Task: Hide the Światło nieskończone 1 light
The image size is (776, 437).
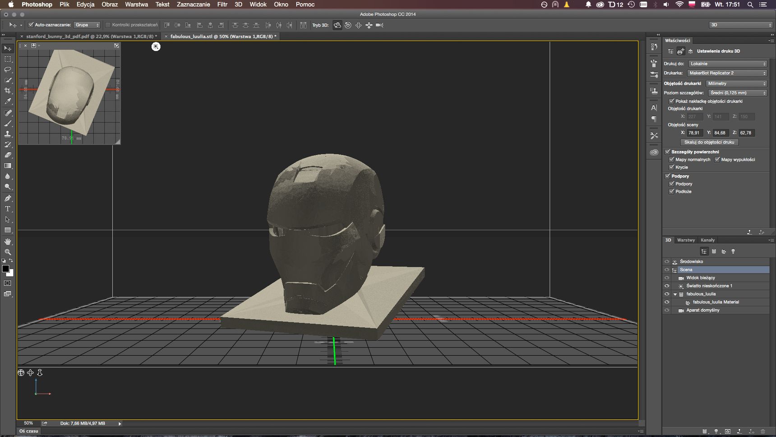Action: (x=667, y=286)
